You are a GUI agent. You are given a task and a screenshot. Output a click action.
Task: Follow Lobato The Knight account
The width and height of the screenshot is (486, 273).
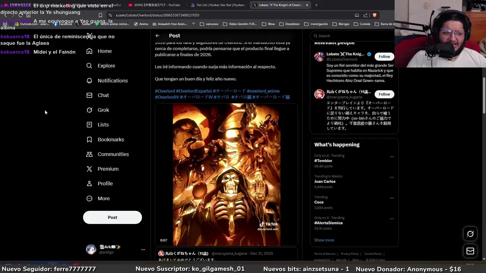[x=384, y=56]
